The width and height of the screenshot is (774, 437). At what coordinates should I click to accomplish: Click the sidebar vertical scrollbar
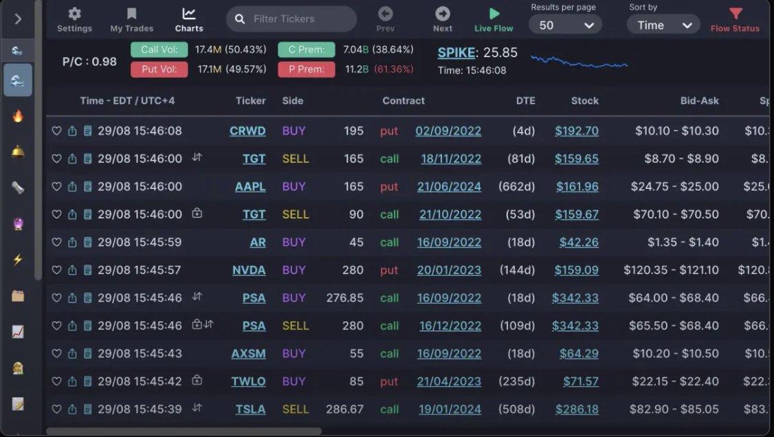coord(38,141)
